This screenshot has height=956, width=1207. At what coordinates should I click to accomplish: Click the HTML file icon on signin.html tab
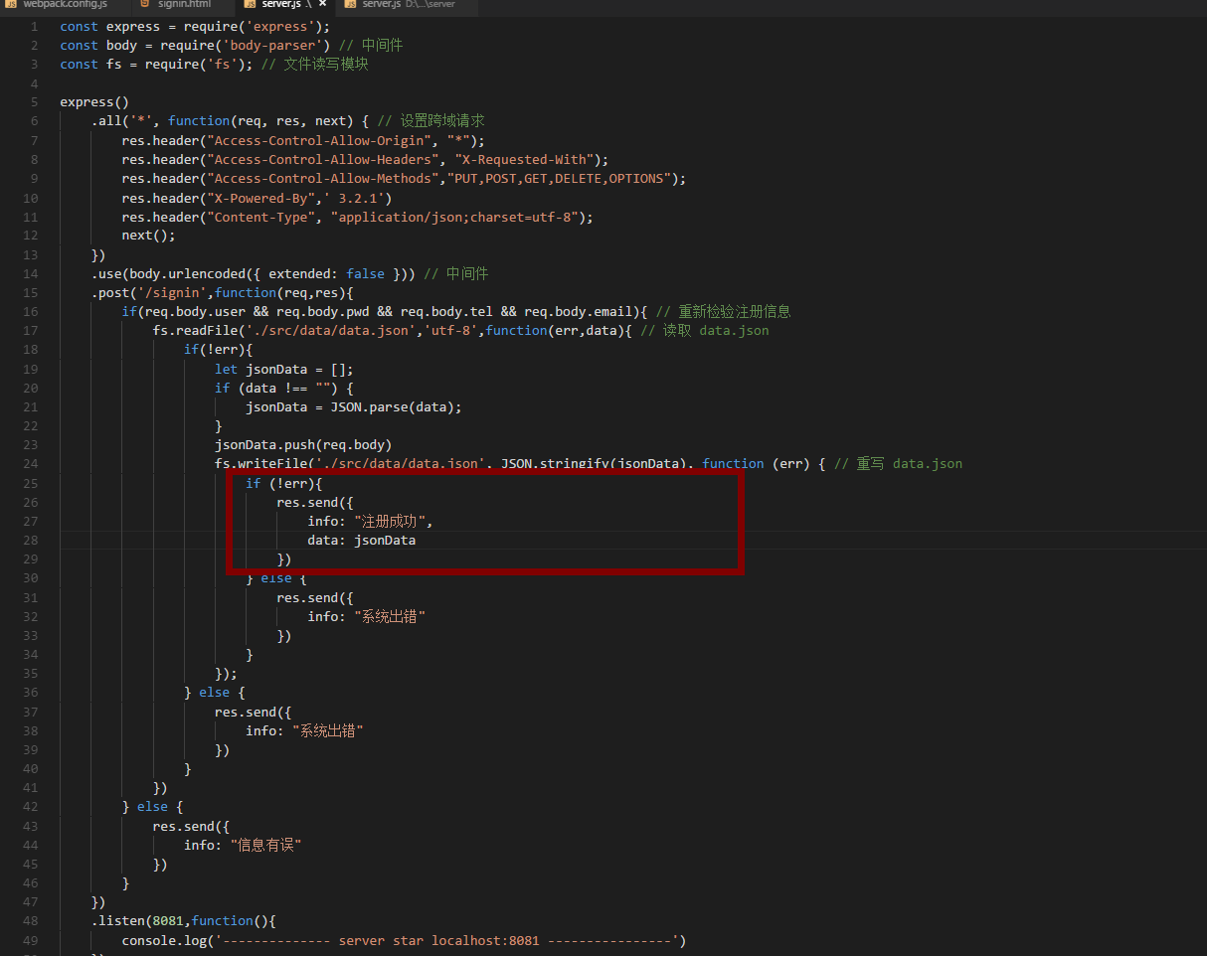[145, 5]
